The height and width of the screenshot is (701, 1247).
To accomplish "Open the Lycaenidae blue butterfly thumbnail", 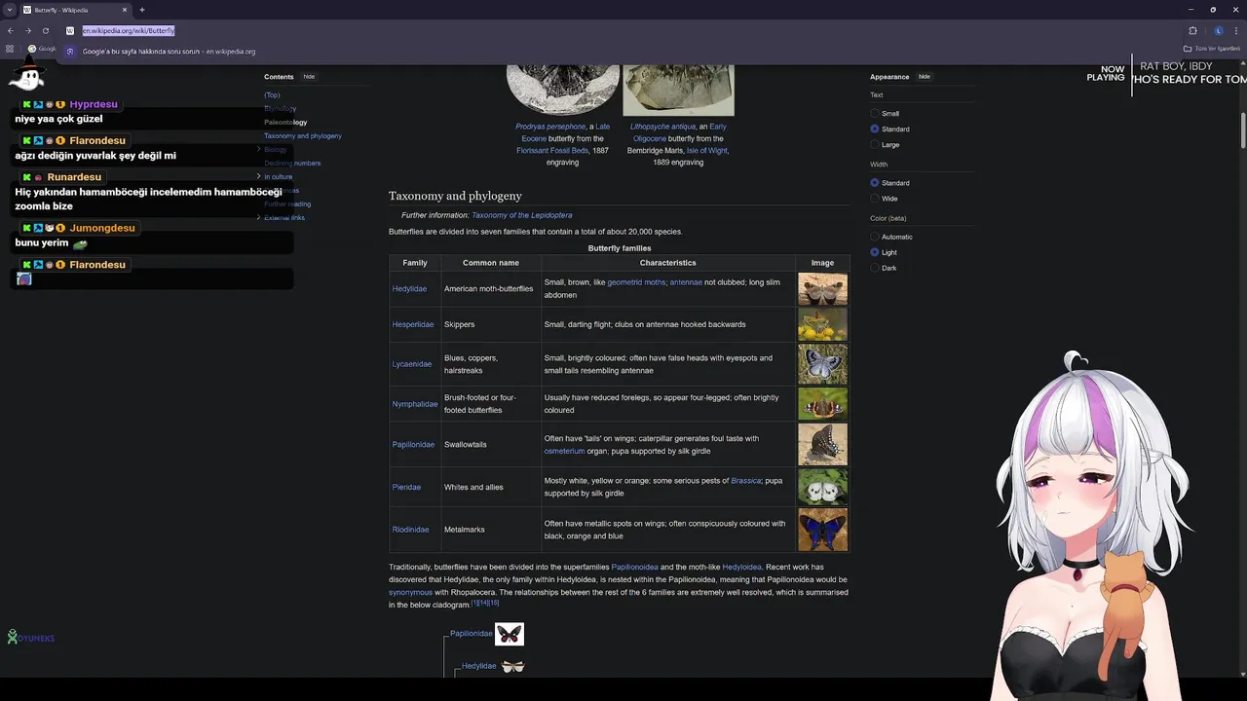I will click(822, 364).
